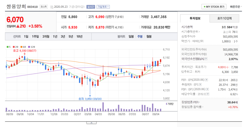This screenshot has width=248, height=127.
Task: Click the 거래대금 value 20,830 백만
Action: pos(162,28)
